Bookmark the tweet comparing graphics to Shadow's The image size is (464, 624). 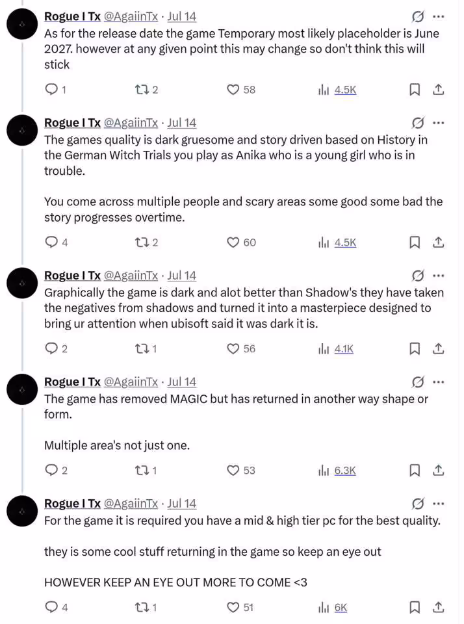[415, 348]
